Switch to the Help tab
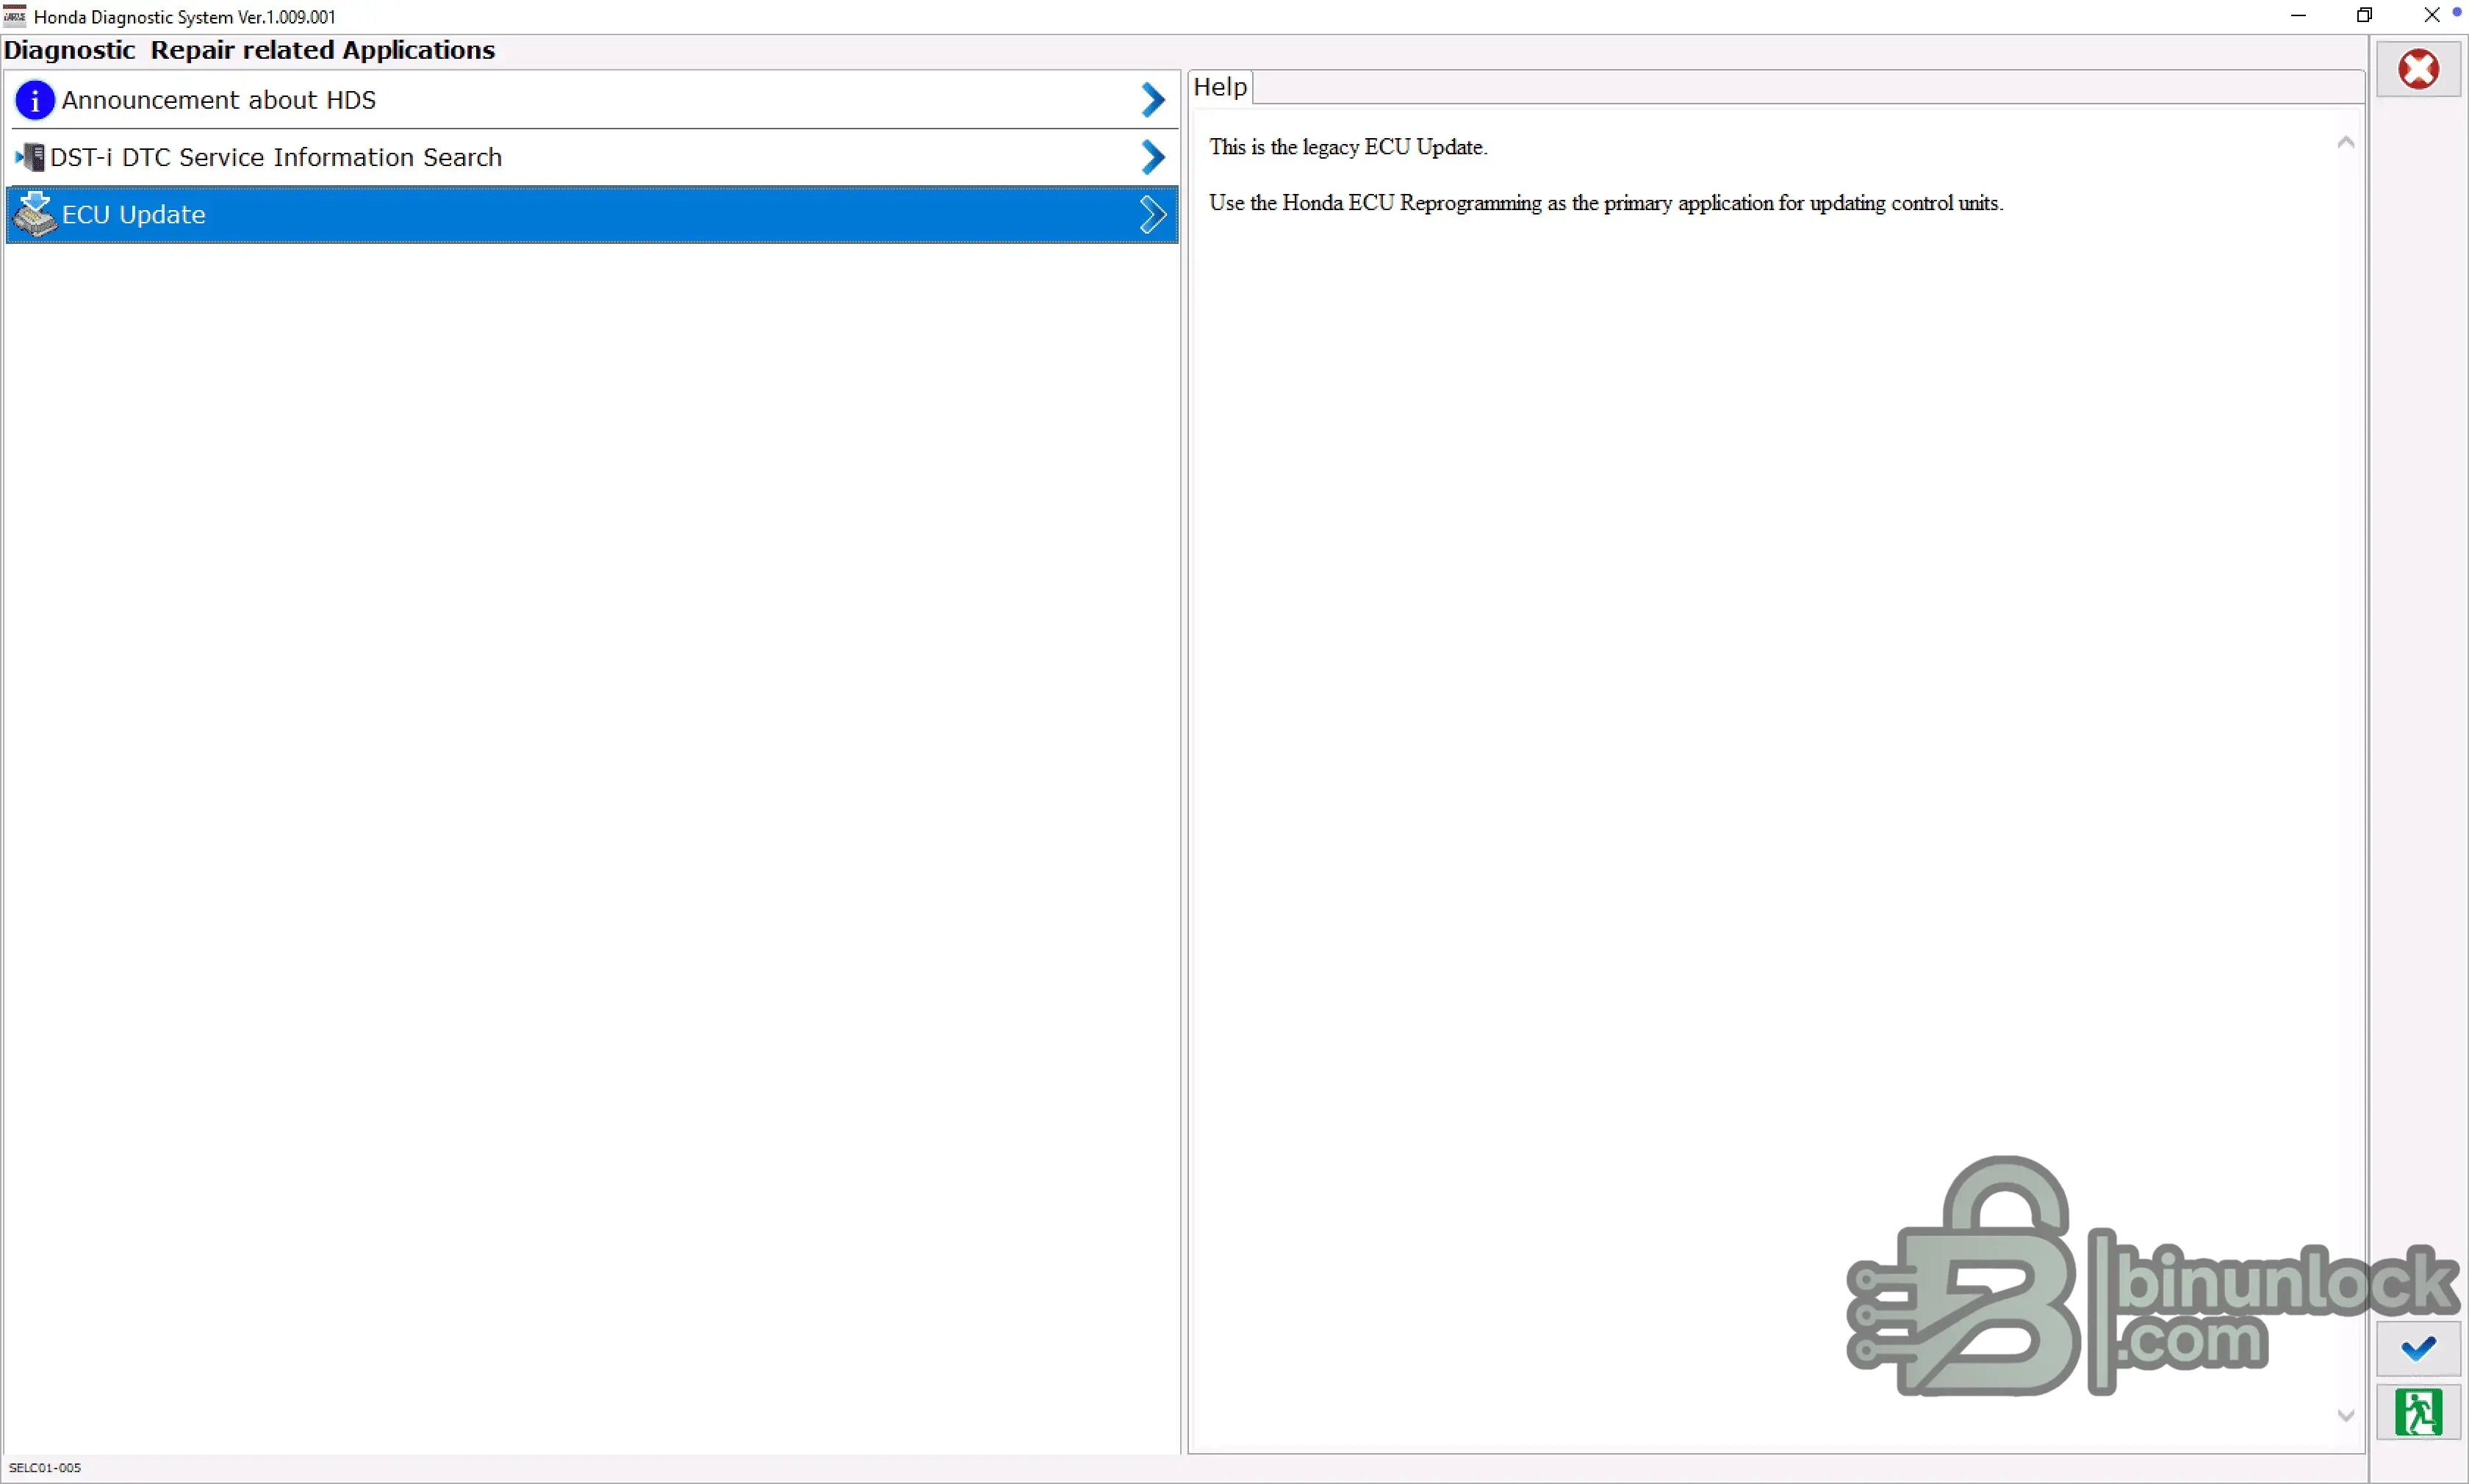Image resolution: width=2469 pixels, height=1484 pixels. click(x=1220, y=87)
